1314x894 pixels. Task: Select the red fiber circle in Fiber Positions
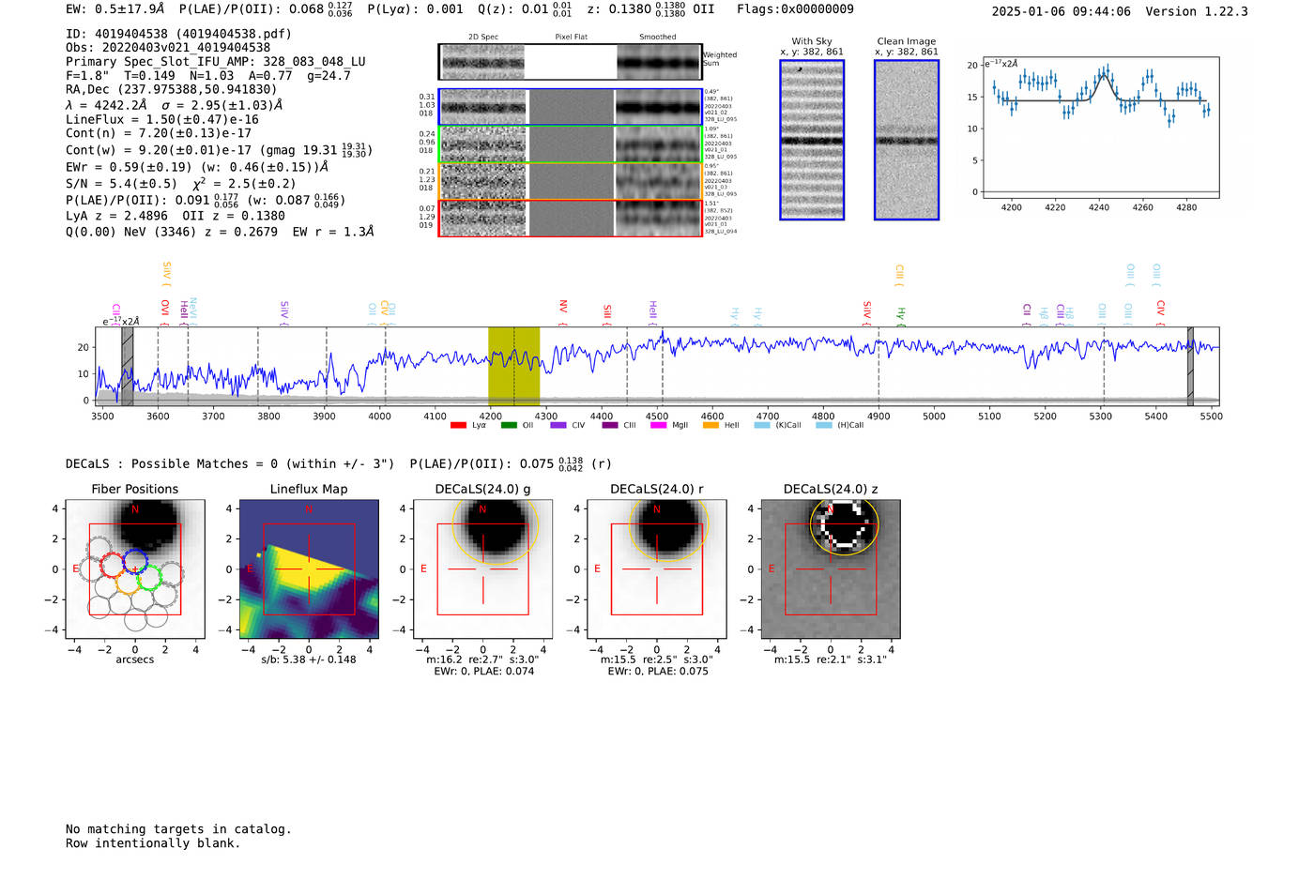tap(113, 565)
